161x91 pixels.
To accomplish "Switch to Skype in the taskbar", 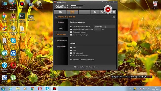I will click(x=47, y=89).
